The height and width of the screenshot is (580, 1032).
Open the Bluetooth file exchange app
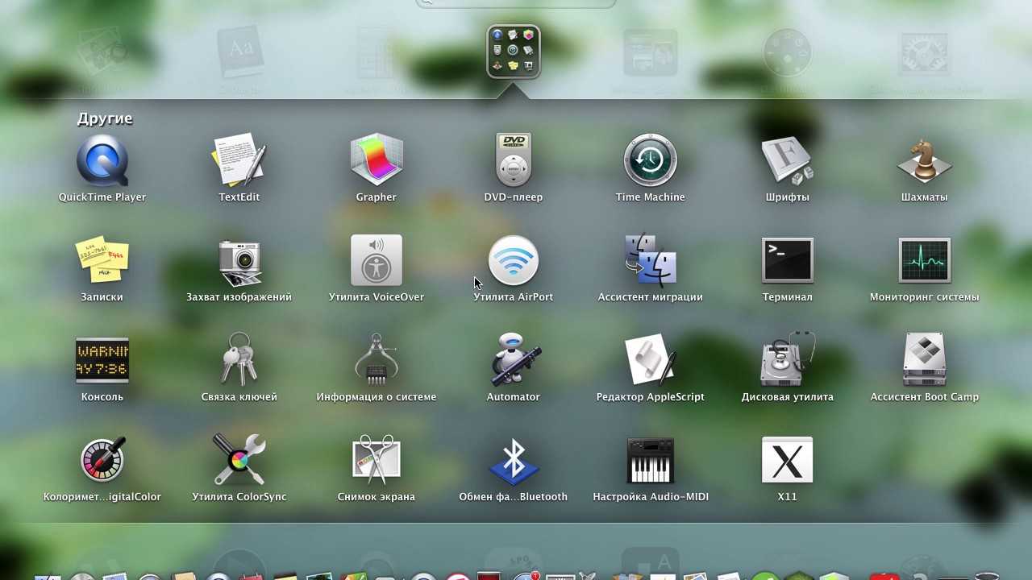tap(514, 460)
